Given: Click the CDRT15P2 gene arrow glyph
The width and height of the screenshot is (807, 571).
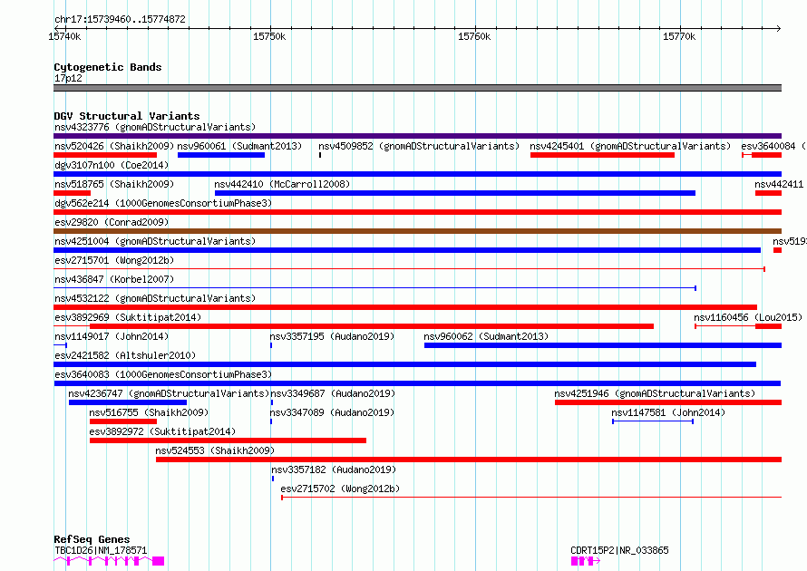Looking at the screenshot, I should (585, 561).
